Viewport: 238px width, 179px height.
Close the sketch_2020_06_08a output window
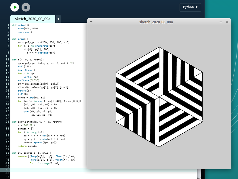point(227,22)
